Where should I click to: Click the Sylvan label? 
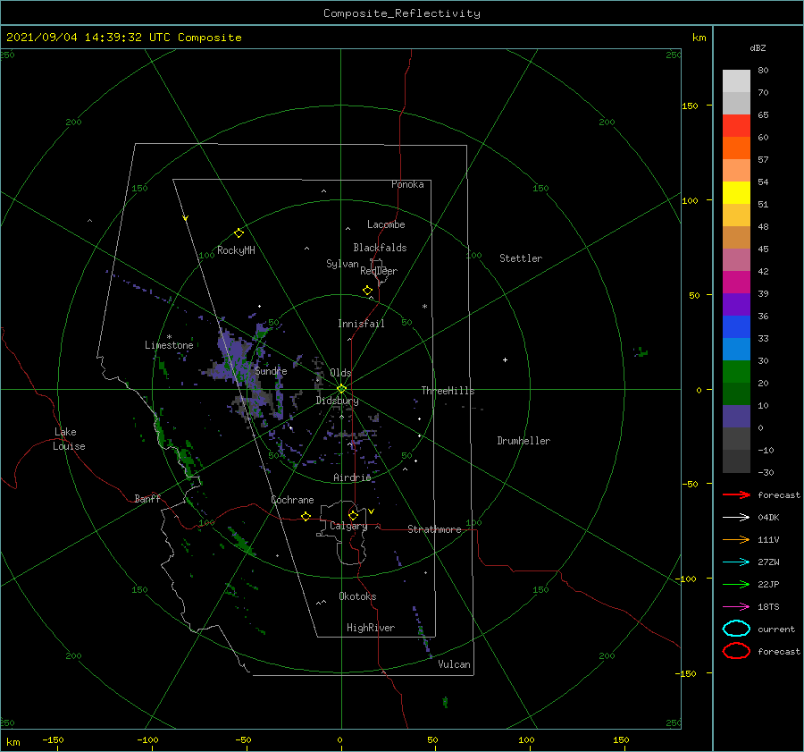coord(342,264)
